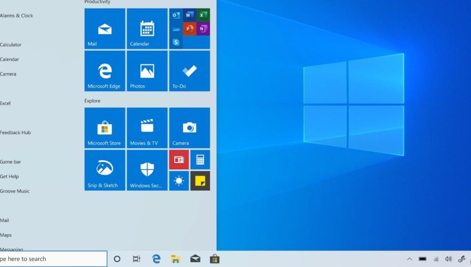Launch OneNote from the Office tile folder
Viewport: 471px width, 267px height.
(203, 29)
